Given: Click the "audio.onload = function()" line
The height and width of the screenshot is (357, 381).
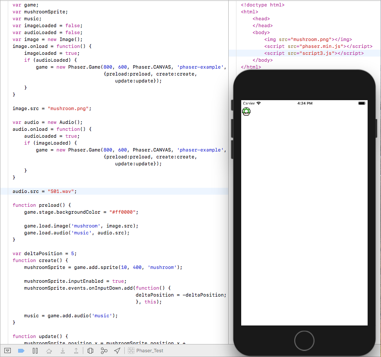Looking at the screenshot, I should 52,129.
